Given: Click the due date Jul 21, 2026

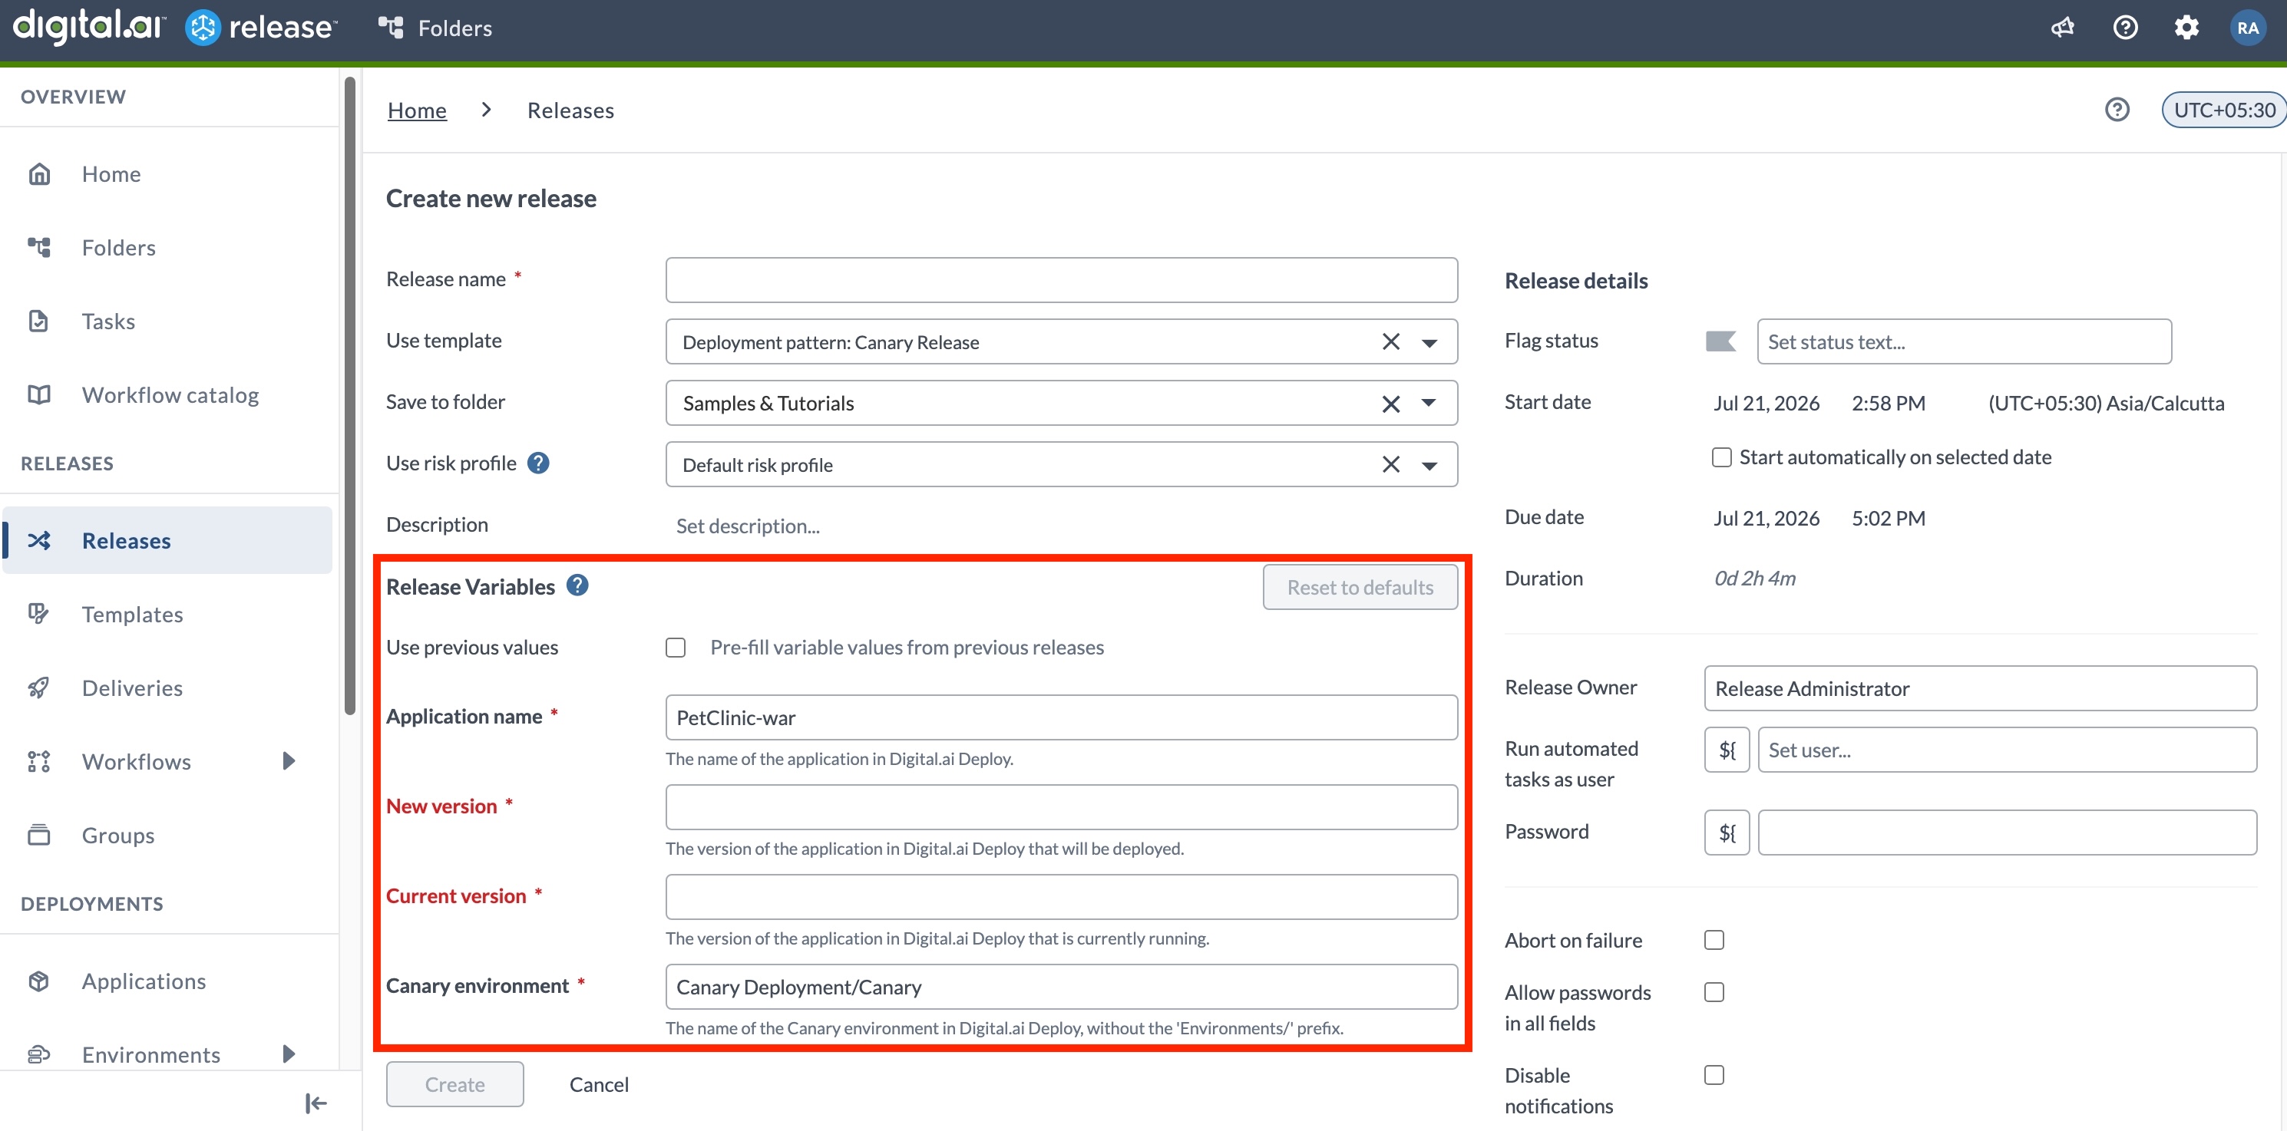Looking at the screenshot, I should click(1766, 518).
